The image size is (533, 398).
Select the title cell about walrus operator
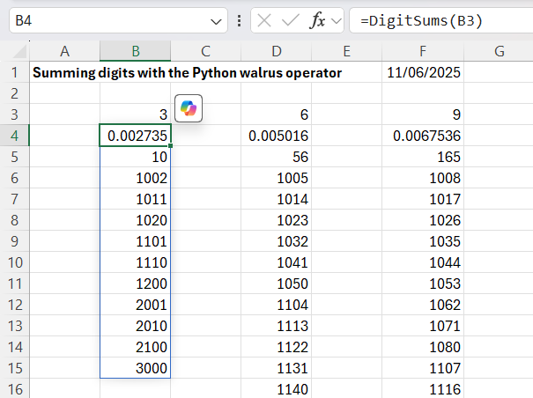(64, 73)
